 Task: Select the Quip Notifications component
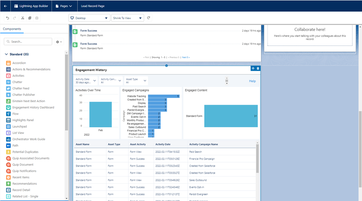[x=24, y=171]
